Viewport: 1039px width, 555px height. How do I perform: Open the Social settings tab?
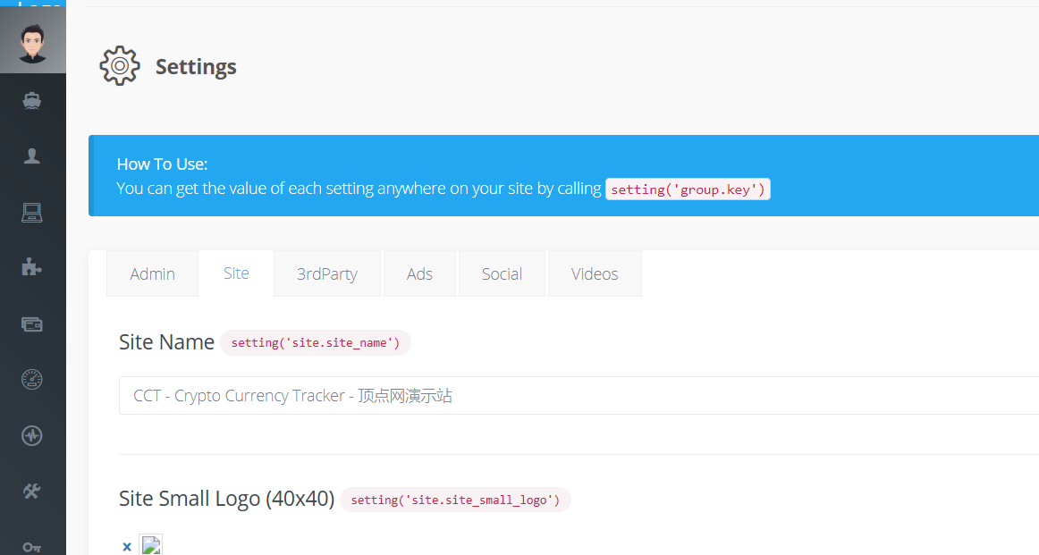502,273
